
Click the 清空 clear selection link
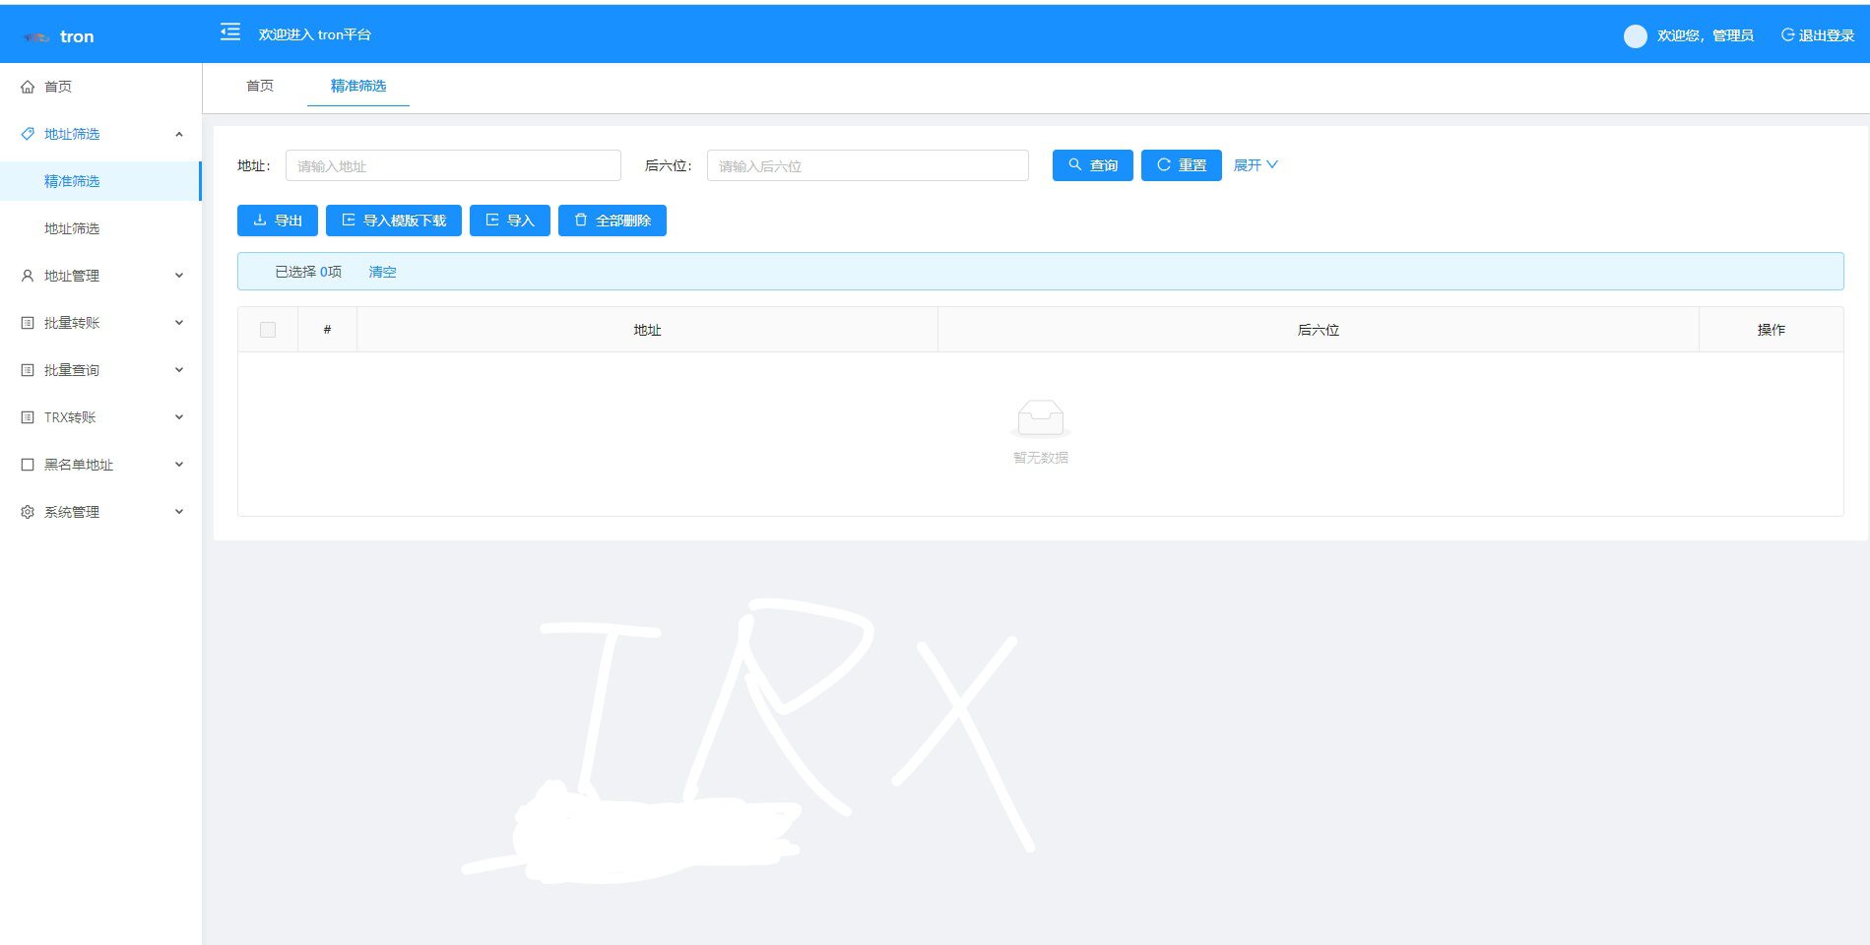(x=382, y=272)
